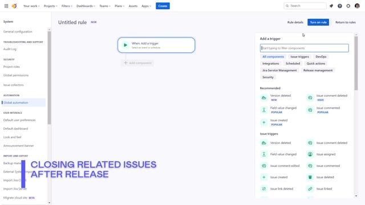Open Assets in top navigation

(133, 6)
